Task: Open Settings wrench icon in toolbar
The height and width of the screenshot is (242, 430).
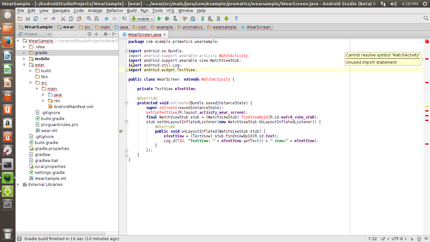Action: pos(185,19)
